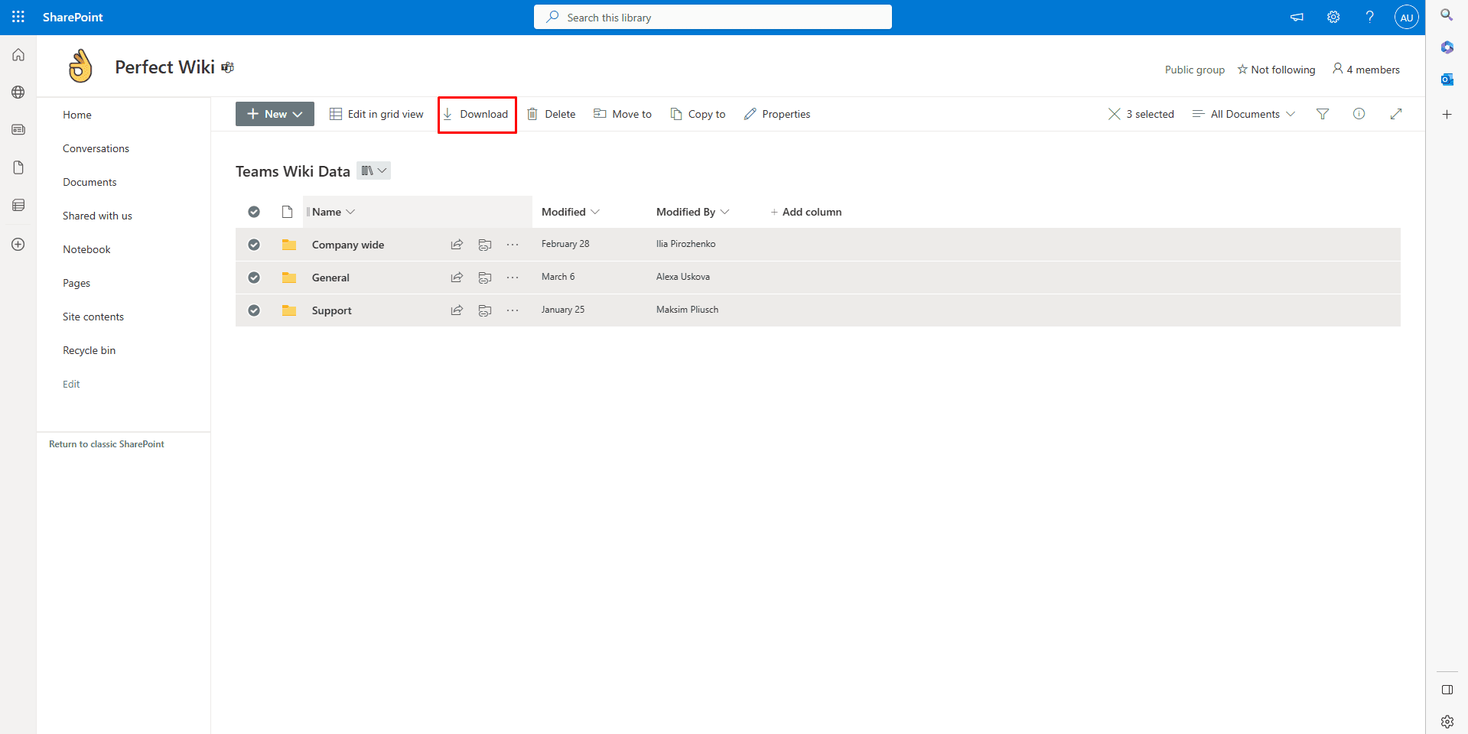Screen dimensions: 1468x734
Task: Open SharePoint settings gear
Action: click(x=1333, y=17)
